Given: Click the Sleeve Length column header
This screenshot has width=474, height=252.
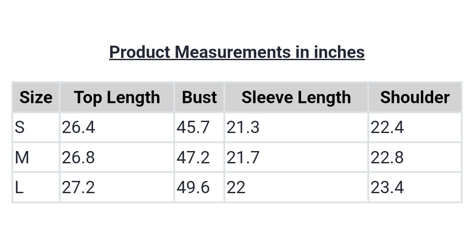Looking at the screenshot, I should [x=296, y=97].
